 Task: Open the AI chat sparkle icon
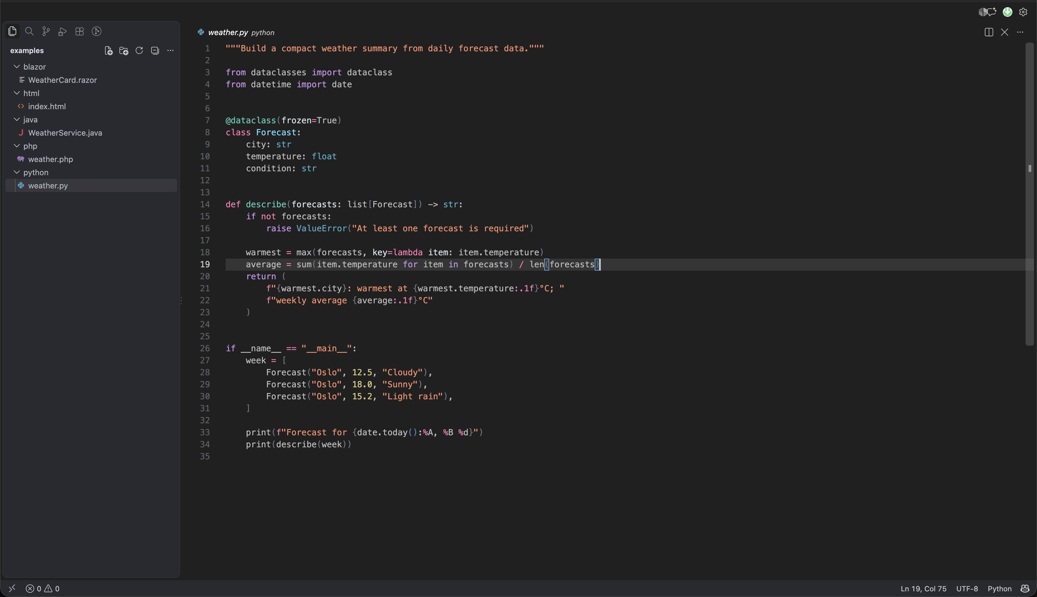point(991,12)
